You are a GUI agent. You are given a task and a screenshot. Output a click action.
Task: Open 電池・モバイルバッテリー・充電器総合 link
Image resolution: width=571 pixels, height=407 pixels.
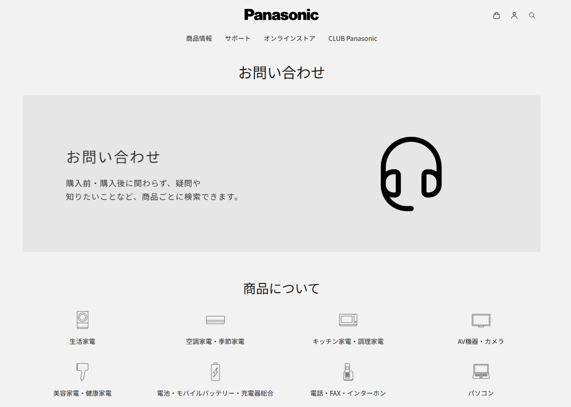tap(215, 393)
